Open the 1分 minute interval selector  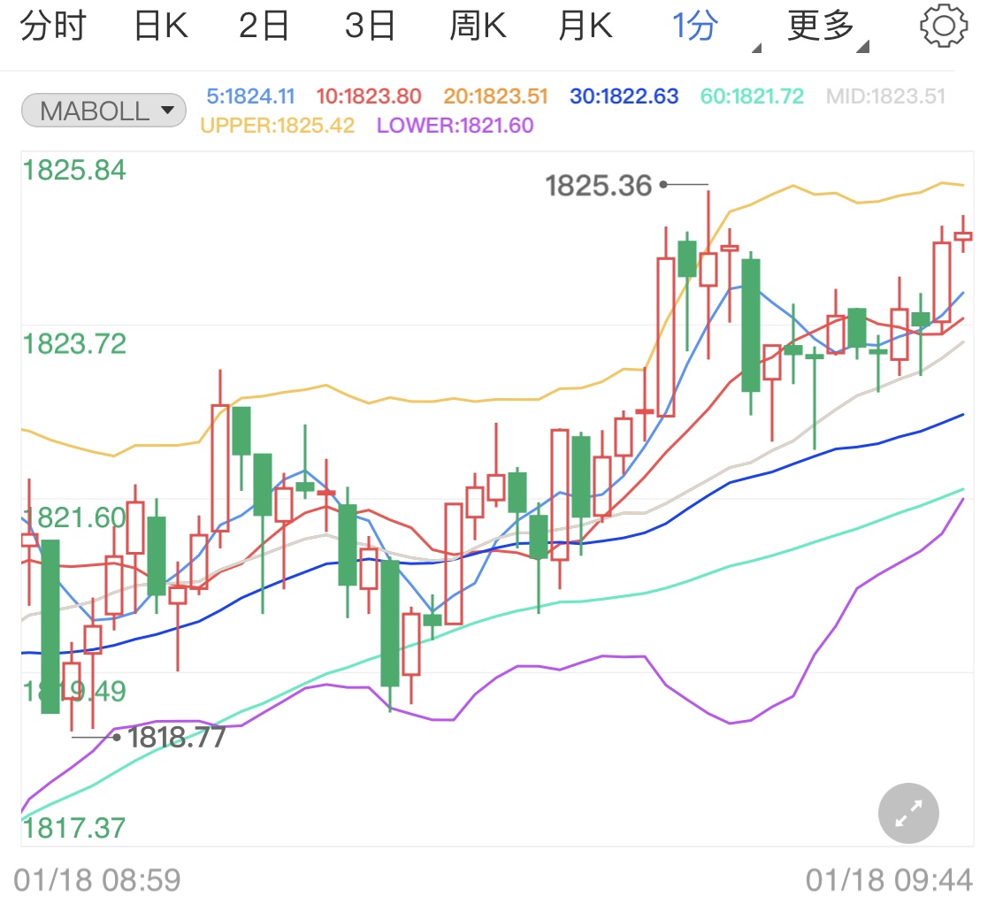(695, 27)
